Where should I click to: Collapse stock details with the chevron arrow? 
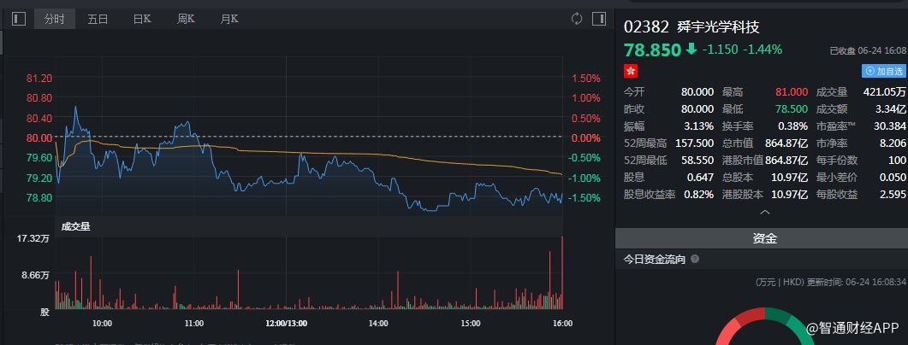764,212
